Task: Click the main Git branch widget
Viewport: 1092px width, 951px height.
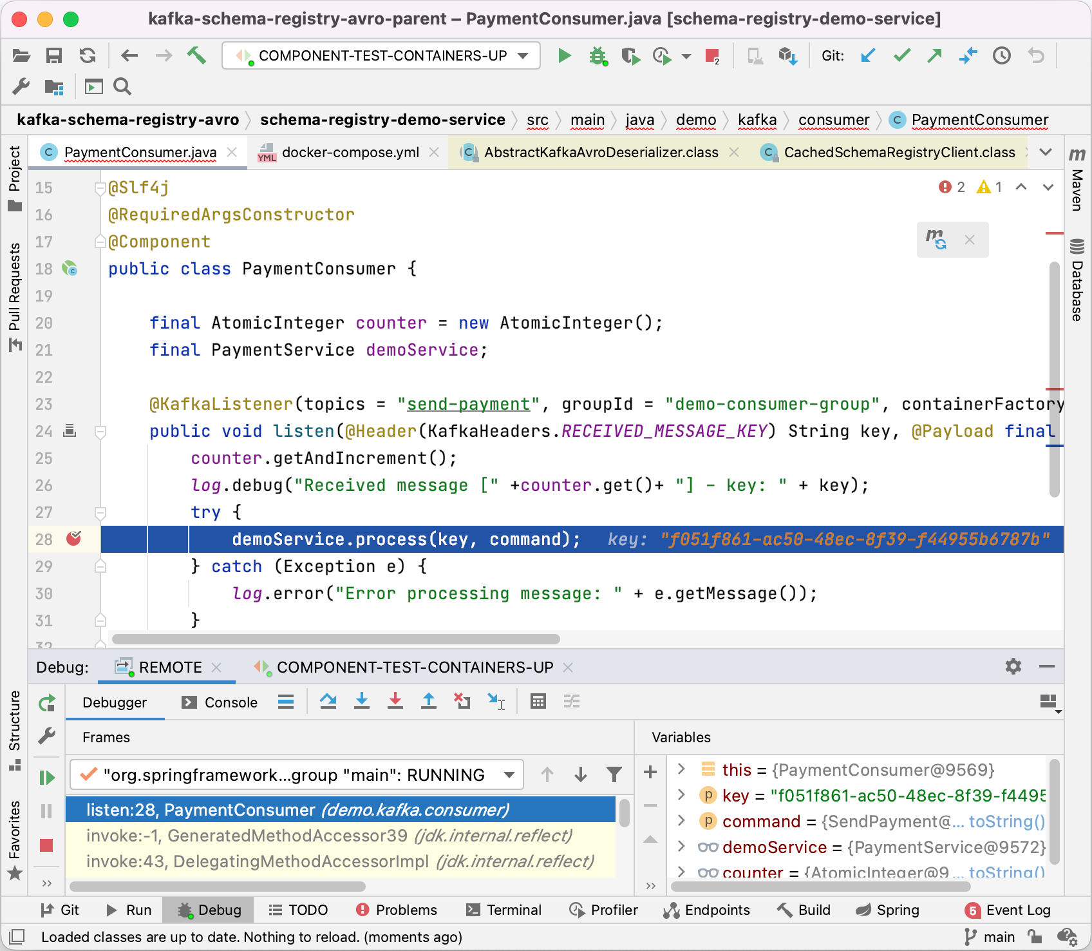Action: (x=990, y=937)
